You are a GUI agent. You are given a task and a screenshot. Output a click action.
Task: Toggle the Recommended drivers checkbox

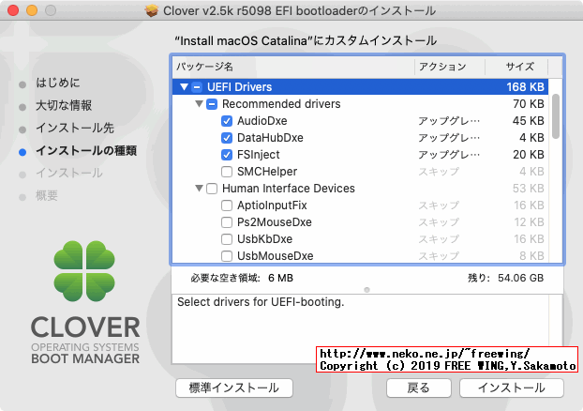pos(212,104)
